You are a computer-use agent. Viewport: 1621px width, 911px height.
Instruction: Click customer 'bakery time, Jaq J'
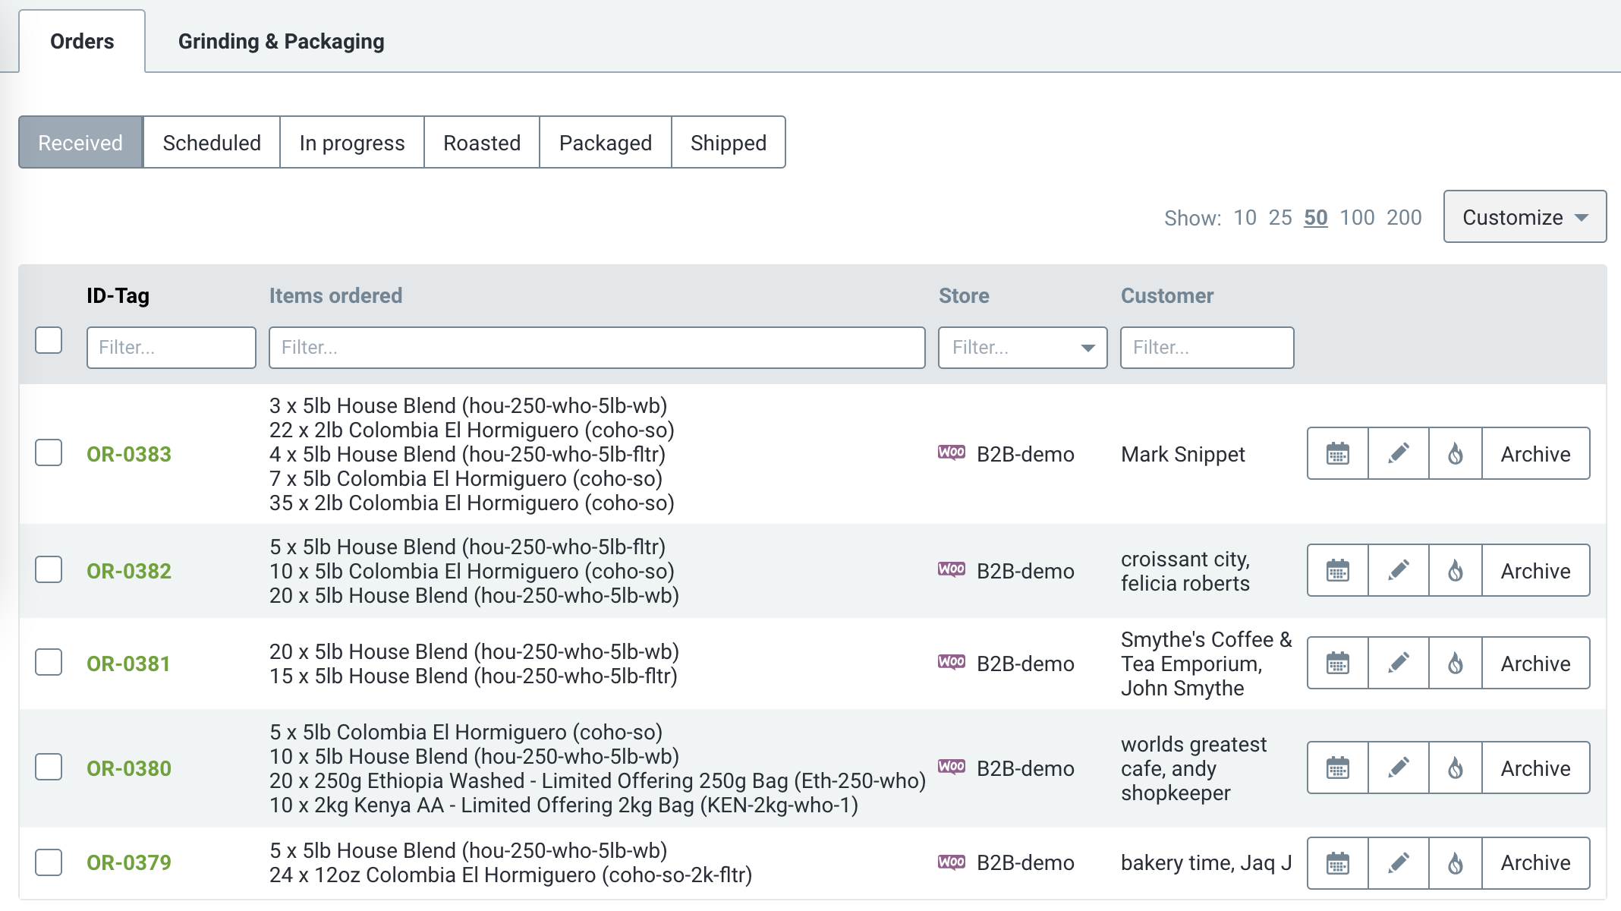click(x=1206, y=862)
